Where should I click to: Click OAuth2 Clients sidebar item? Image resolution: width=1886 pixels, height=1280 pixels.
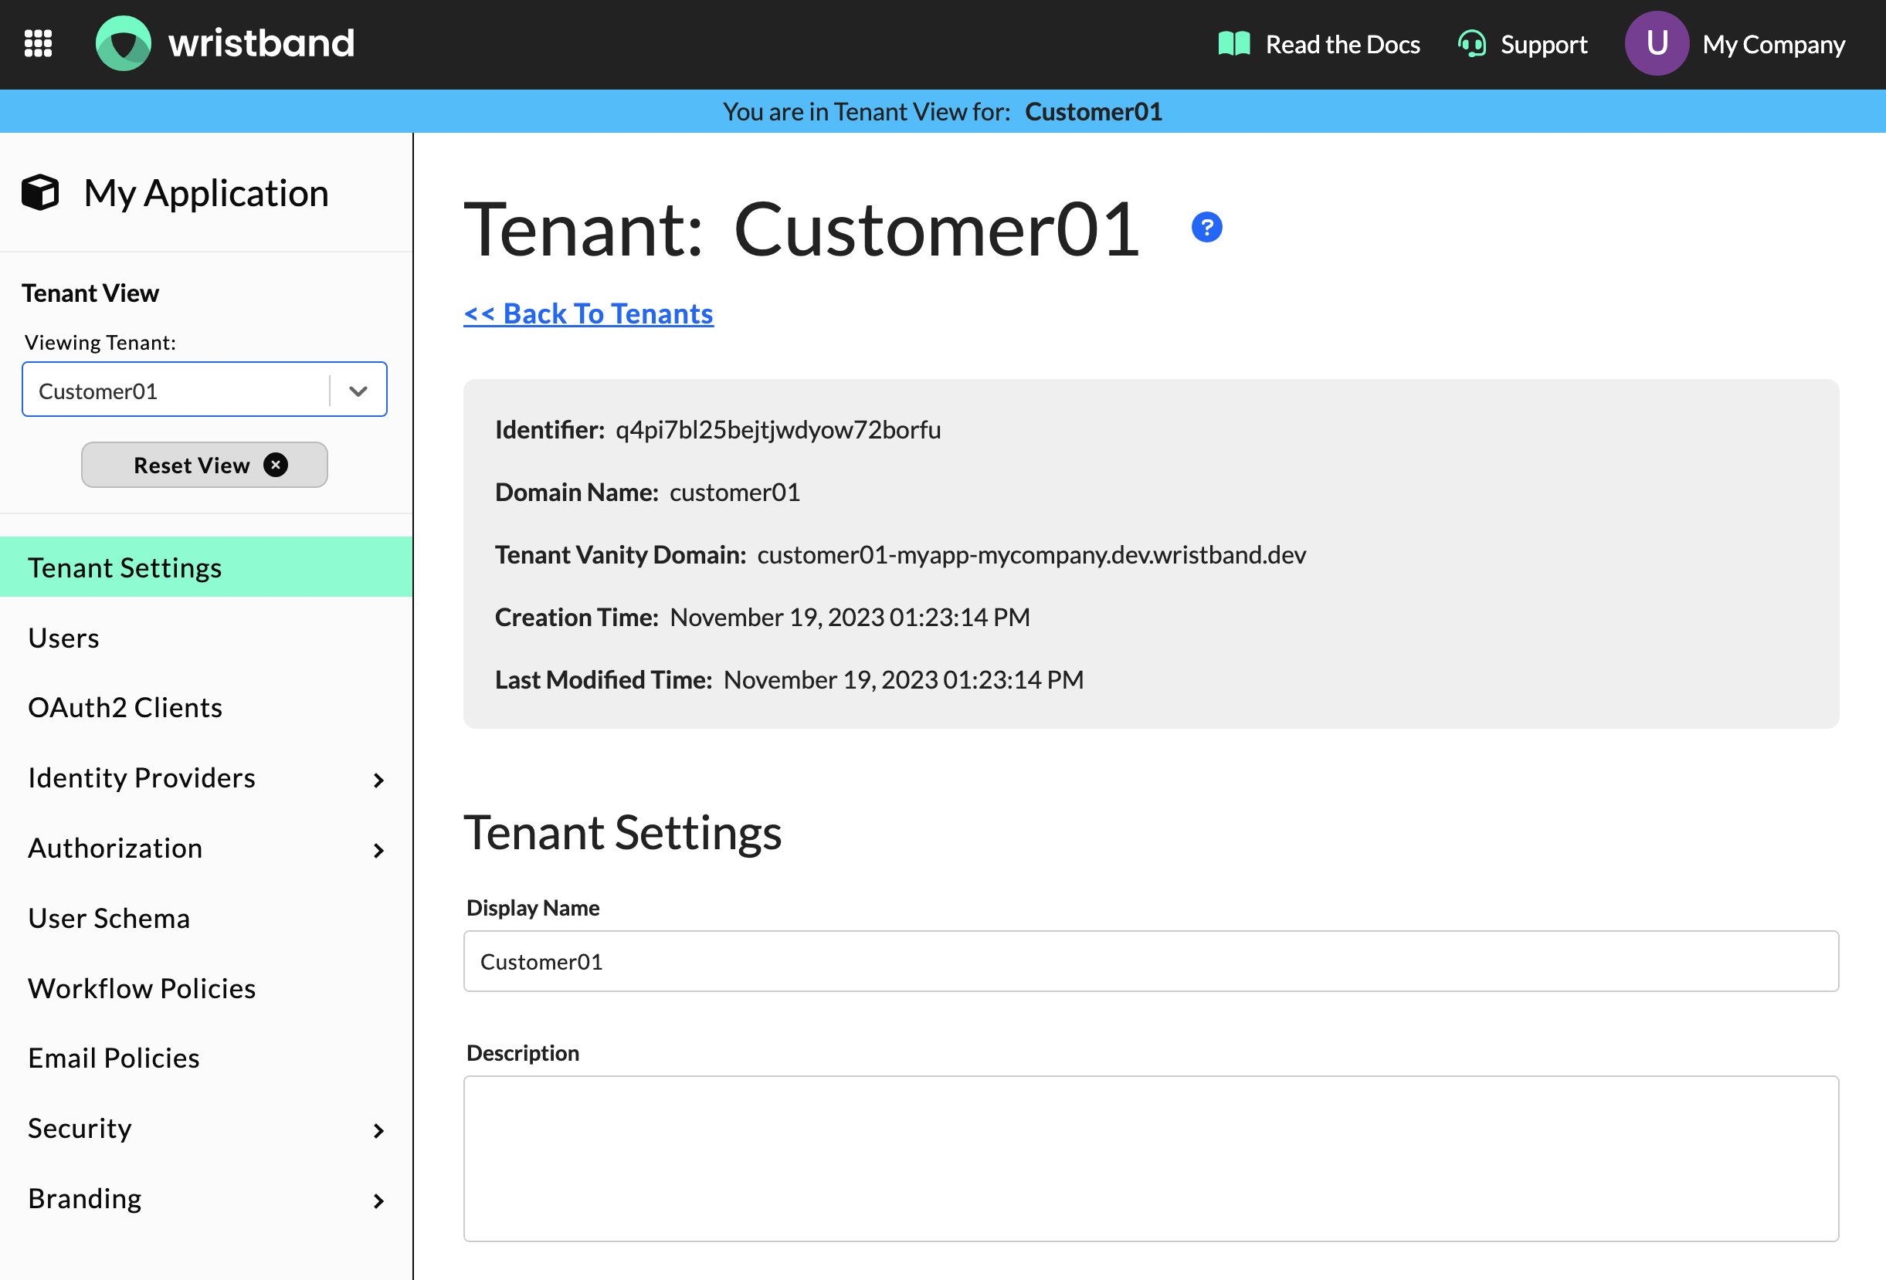(x=126, y=707)
